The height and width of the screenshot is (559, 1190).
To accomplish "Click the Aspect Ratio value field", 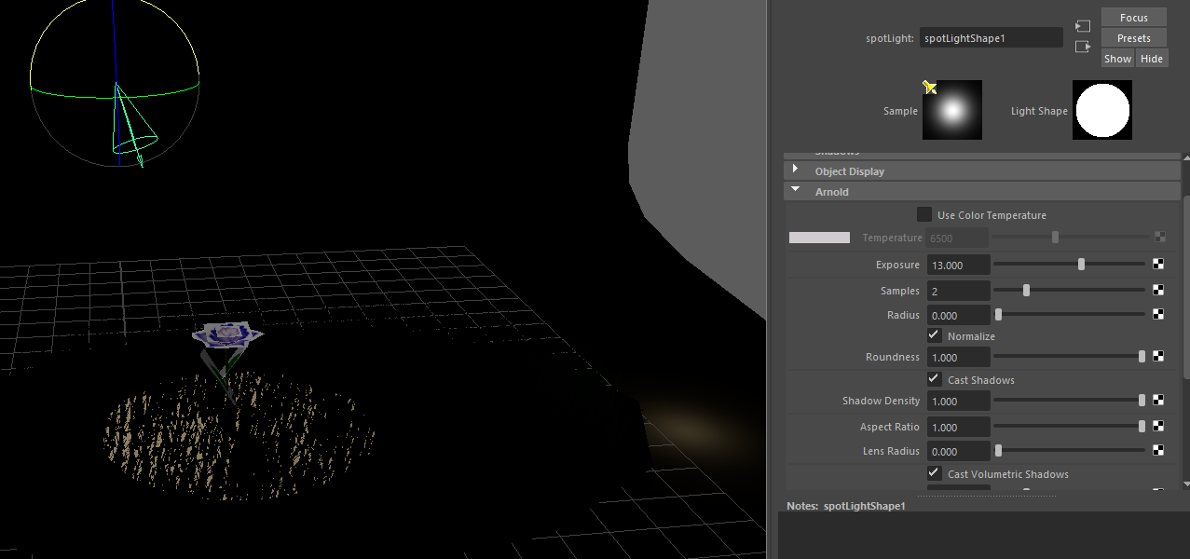I will coord(958,427).
